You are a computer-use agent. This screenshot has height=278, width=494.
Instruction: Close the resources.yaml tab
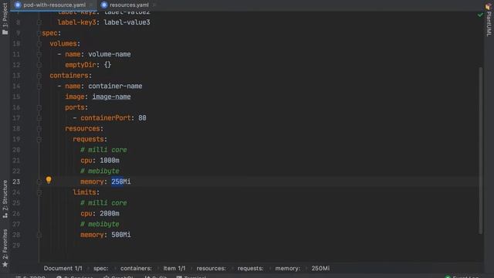(x=154, y=5)
